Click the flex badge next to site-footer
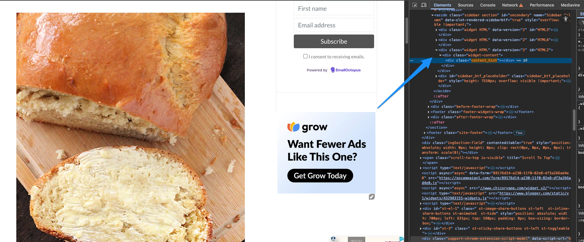This screenshot has width=584, height=242. [x=519, y=133]
